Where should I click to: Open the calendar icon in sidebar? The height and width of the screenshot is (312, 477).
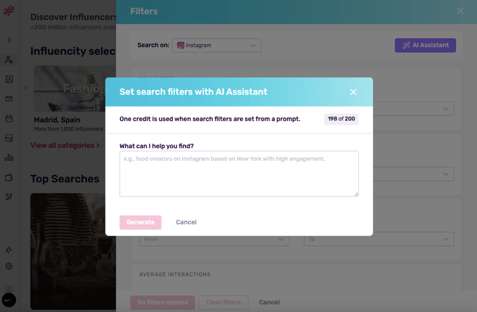click(x=9, y=118)
